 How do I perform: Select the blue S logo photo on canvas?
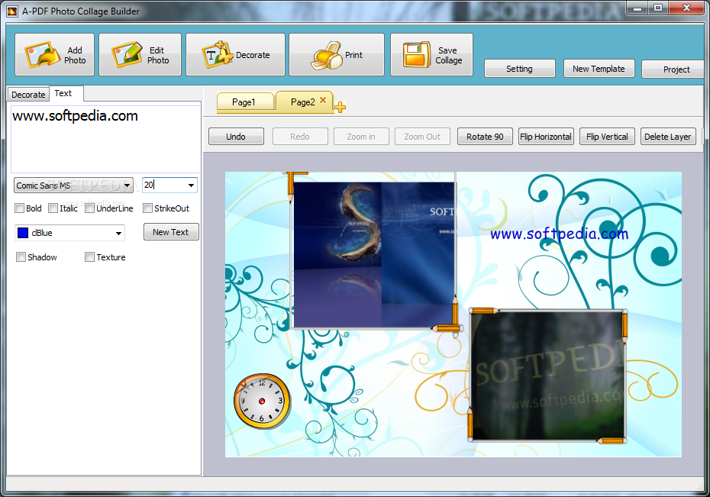pos(374,255)
